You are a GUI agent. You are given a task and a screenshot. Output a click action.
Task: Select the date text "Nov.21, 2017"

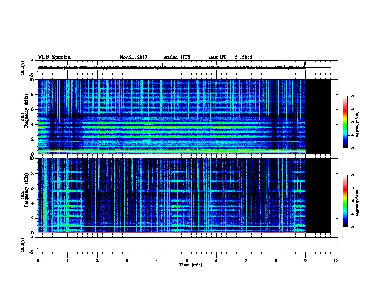click(133, 57)
